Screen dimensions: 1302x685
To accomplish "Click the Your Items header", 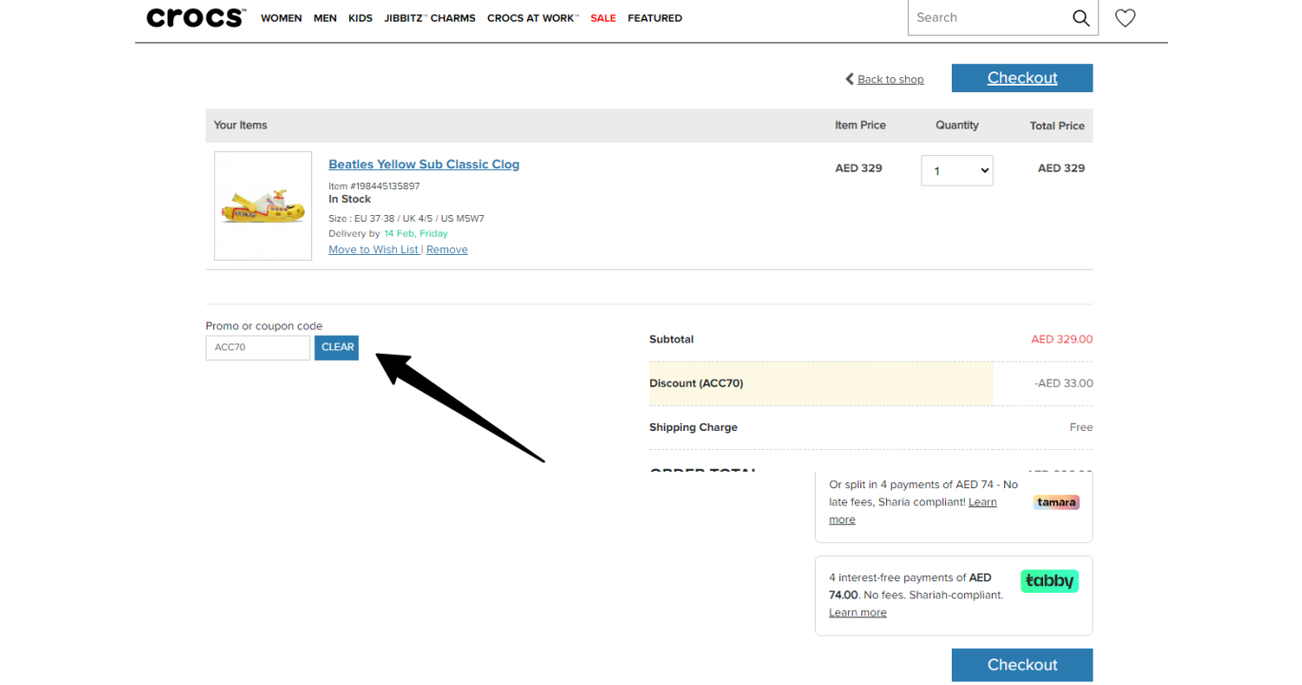I will pyautogui.click(x=240, y=125).
